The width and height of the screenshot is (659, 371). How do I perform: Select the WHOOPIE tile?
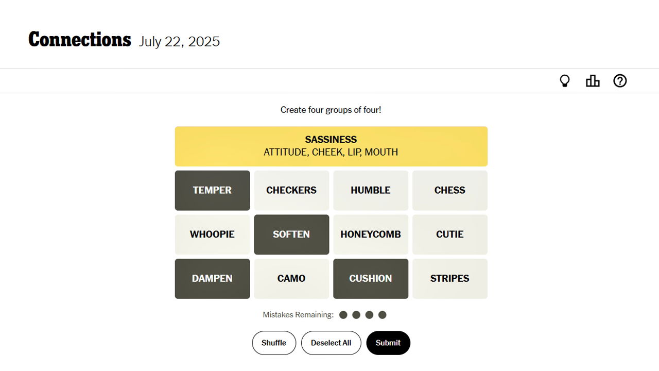212,234
